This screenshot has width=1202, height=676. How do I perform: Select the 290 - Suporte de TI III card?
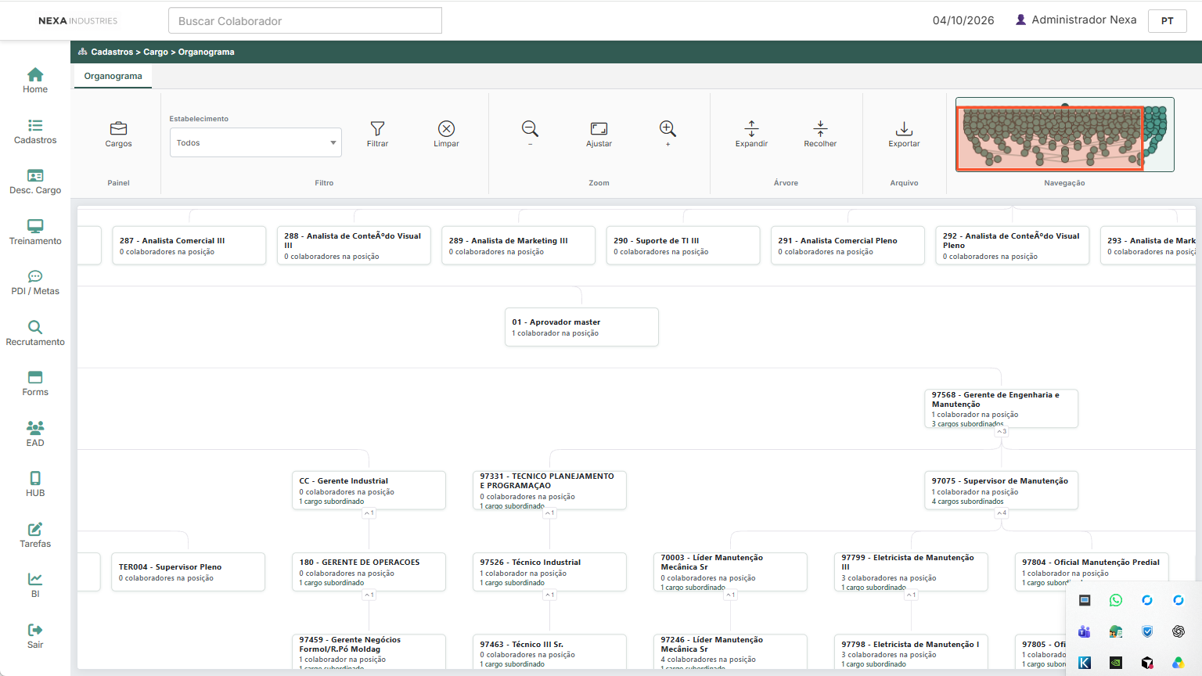pos(683,246)
